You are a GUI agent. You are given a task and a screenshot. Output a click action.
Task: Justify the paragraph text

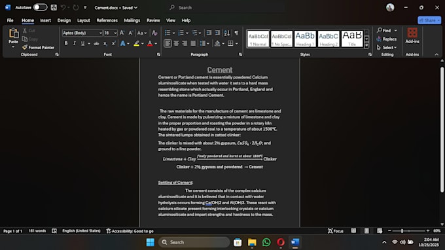point(193,43)
